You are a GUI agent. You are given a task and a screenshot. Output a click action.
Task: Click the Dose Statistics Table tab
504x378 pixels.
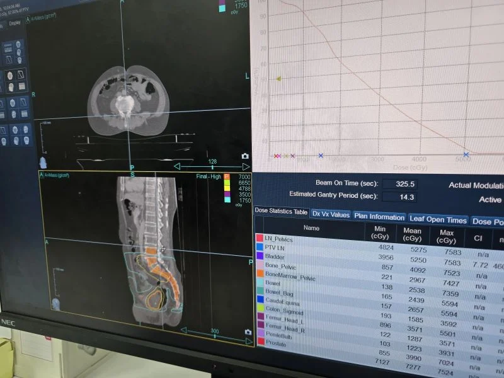tap(281, 212)
